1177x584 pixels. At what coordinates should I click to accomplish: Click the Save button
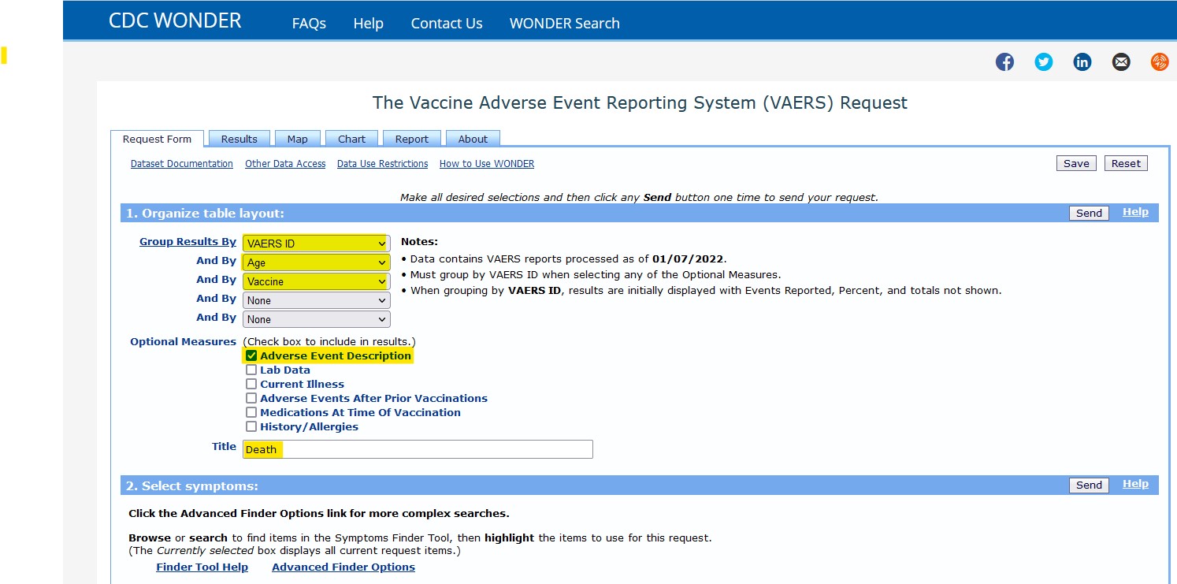[1076, 163]
